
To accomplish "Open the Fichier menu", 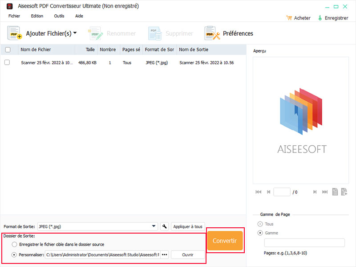I will point(14,16).
